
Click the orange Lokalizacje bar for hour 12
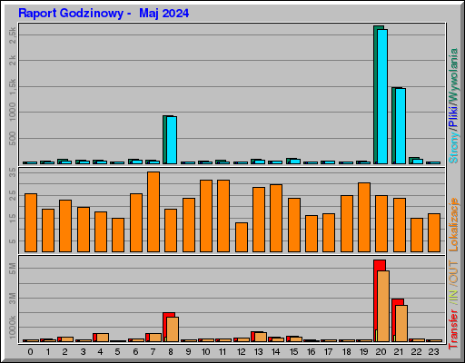pos(242,237)
